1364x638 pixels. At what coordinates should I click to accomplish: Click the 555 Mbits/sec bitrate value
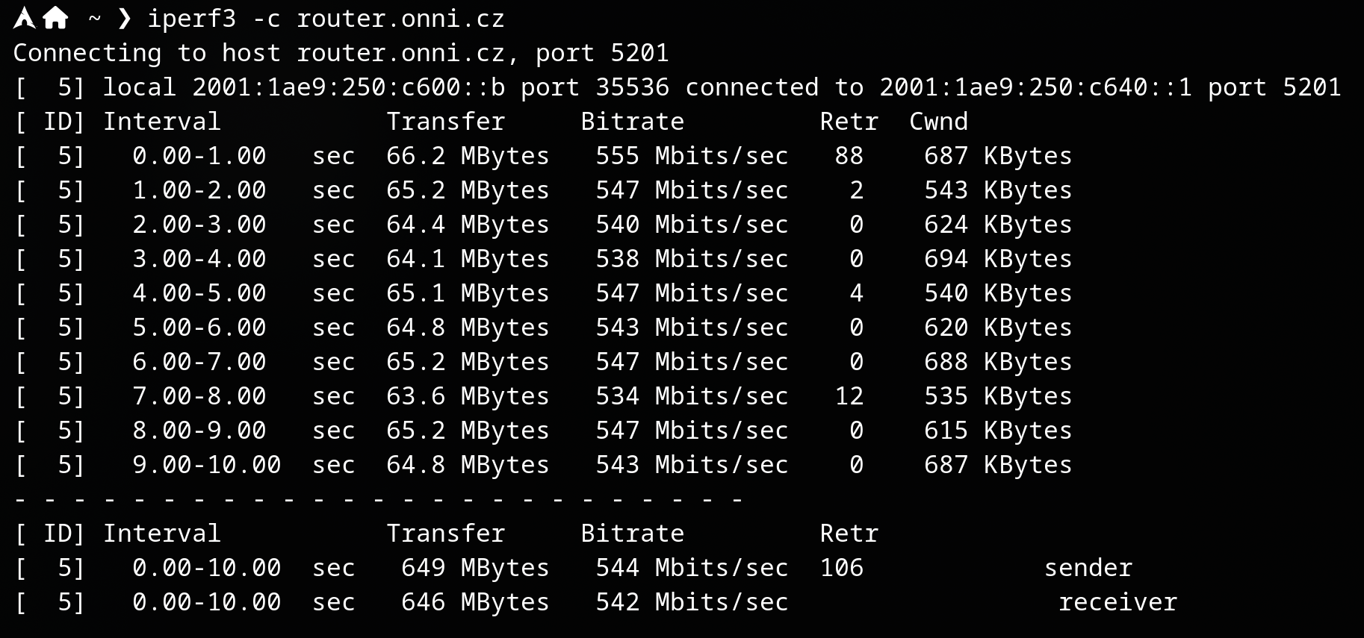[692, 156]
